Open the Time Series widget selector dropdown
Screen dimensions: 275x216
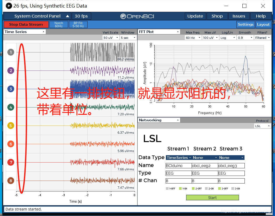pos(24,32)
